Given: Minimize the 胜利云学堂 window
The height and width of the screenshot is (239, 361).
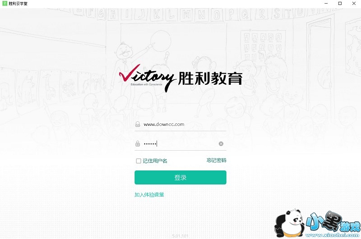Looking at the screenshot, I should click(x=326, y=4).
